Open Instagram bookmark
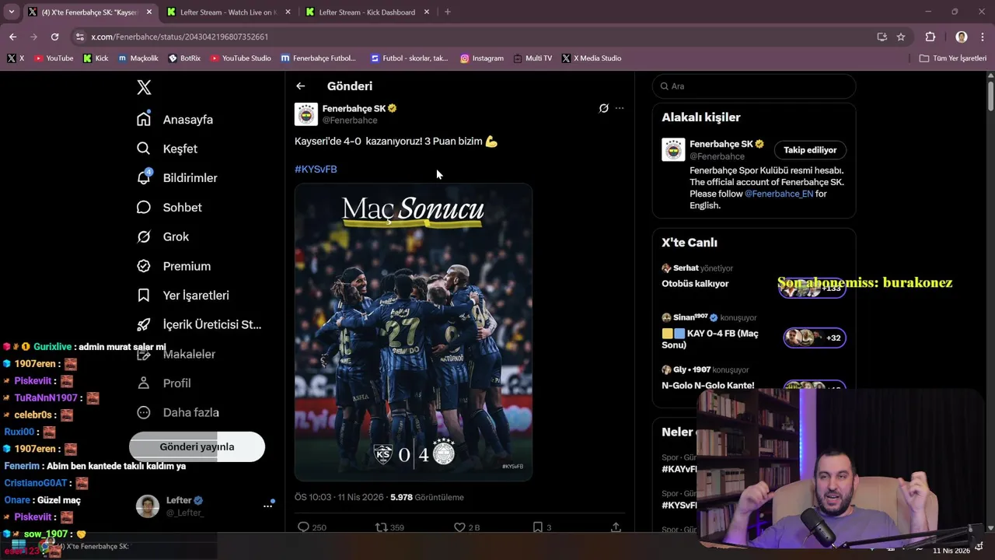The image size is (995, 560). pyautogui.click(x=482, y=58)
